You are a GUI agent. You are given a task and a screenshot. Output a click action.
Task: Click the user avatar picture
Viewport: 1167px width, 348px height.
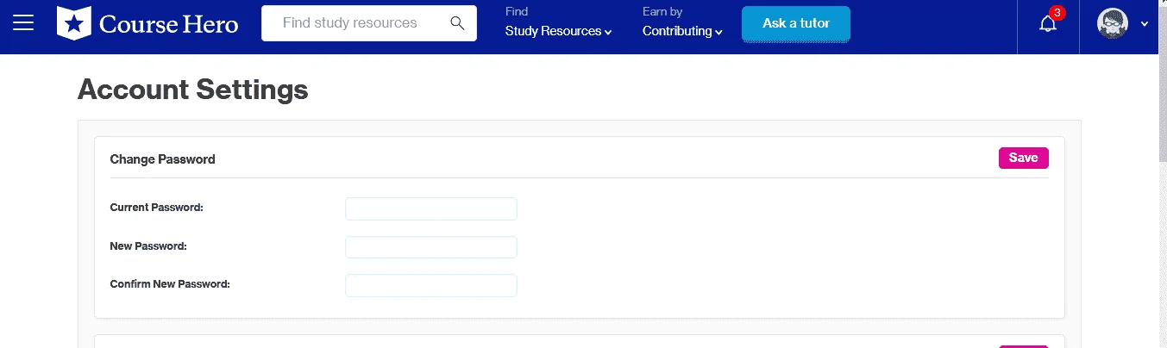point(1113,23)
